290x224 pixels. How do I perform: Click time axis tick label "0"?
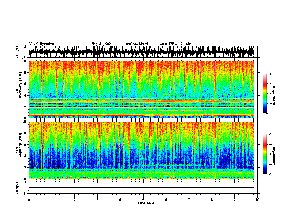click(29, 200)
